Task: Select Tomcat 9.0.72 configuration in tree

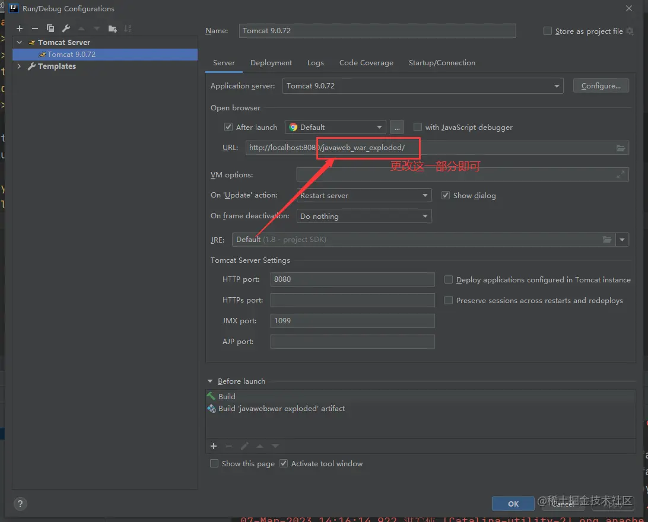Action: click(x=105, y=55)
